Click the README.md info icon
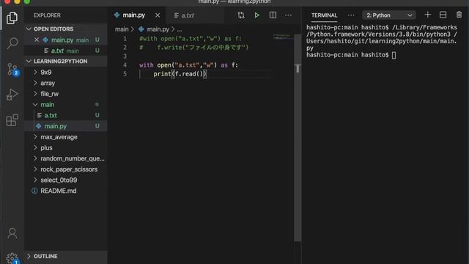The image size is (469, 264). [34, 191]
